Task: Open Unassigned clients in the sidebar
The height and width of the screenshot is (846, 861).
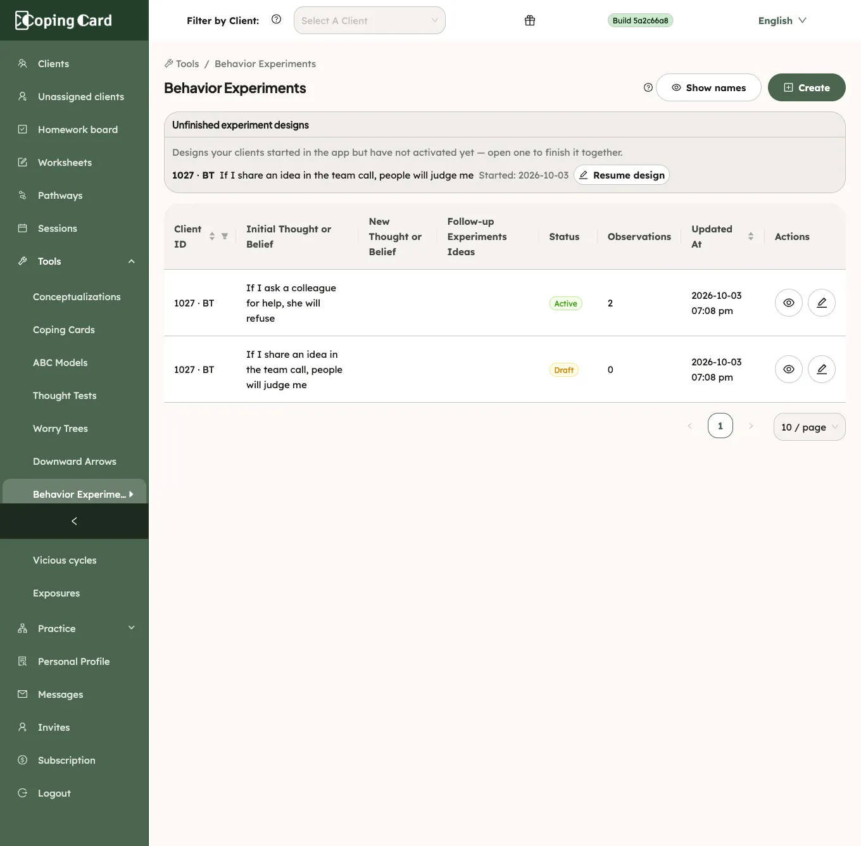Action: [x=74, y=96]
